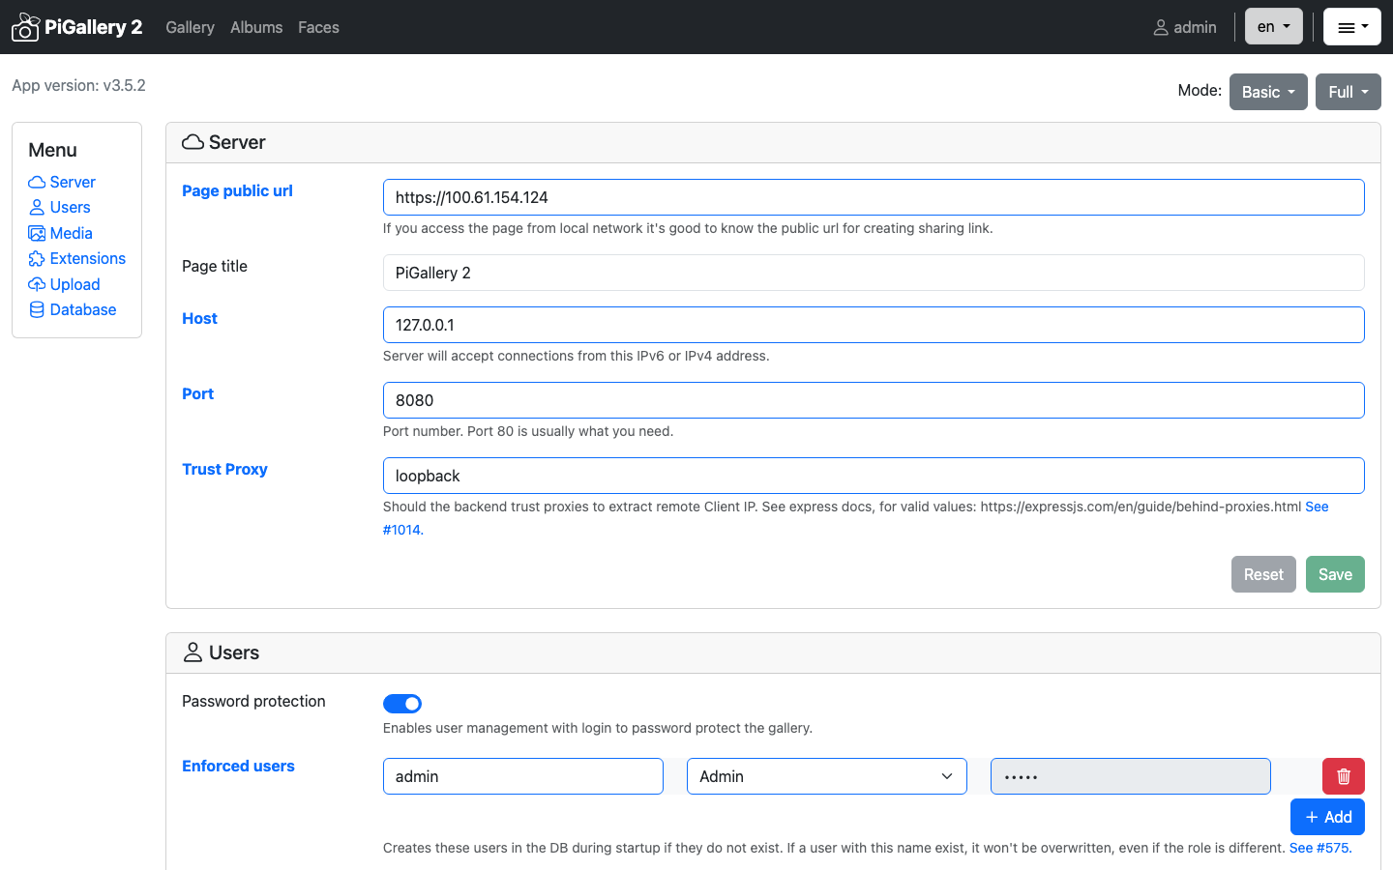Click the Trust Proxy label
Viewport: 1393px width, 870px height.
[224, 469]
